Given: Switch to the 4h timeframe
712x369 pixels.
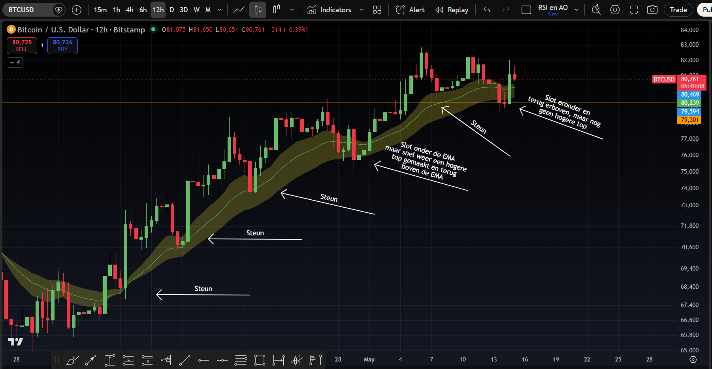Looking at the screenshot, I should click(x=130, y=10).
